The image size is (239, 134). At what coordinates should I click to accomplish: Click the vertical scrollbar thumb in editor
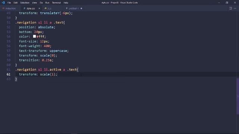pos(238,96)
